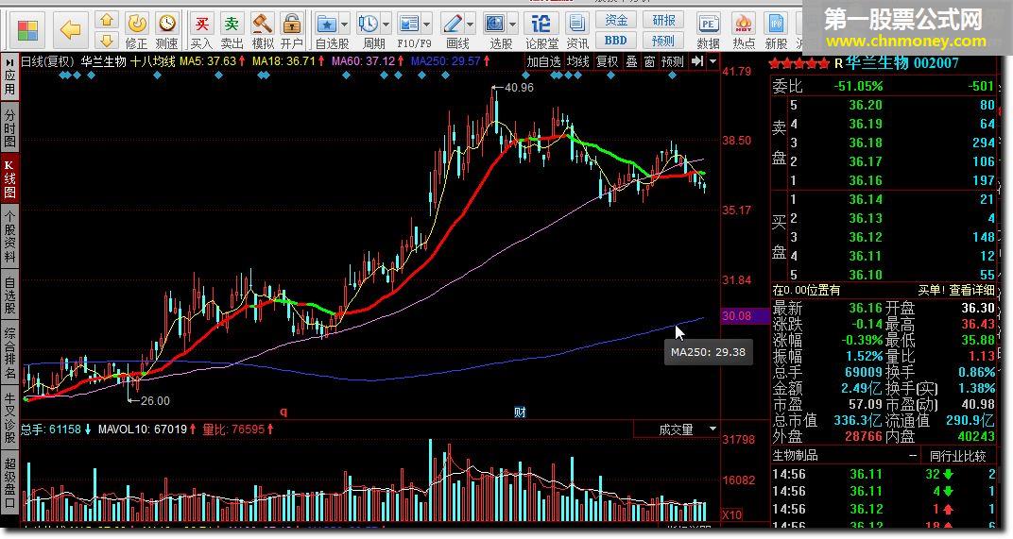Switch to the K线图 sidebar tab
Image resolution: width=1013 pixels, height=539 pixels.
pos(9,178)
